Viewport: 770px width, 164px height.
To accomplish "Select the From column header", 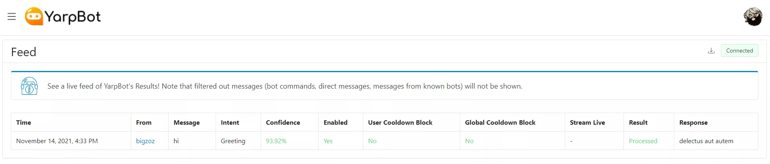I will 144,123.
